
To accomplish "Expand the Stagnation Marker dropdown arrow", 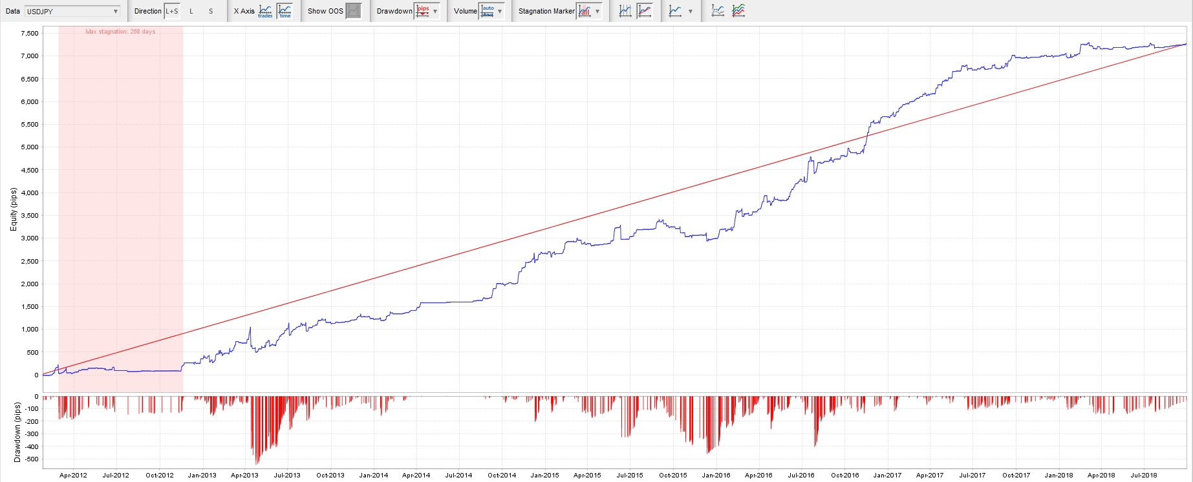I will click(x=597, y=11).
